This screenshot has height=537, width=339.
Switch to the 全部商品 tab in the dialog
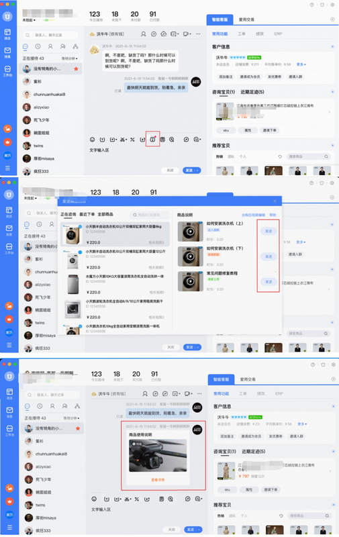(105, 214)
